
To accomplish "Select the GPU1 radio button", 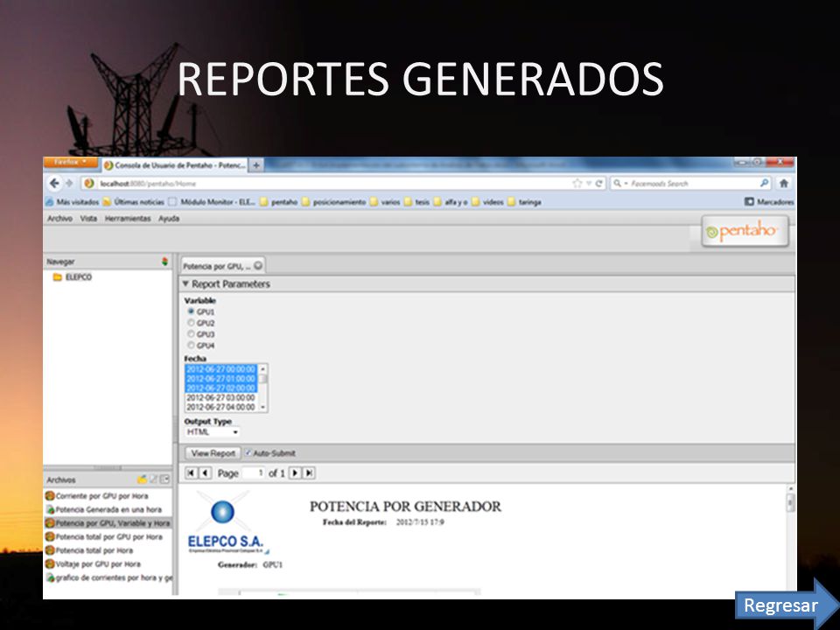I will pos(191,311).
